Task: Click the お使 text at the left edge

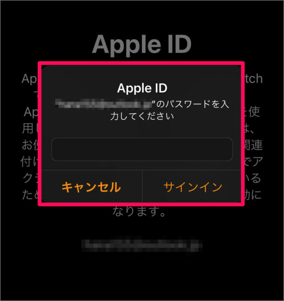Action: (30, 145)
